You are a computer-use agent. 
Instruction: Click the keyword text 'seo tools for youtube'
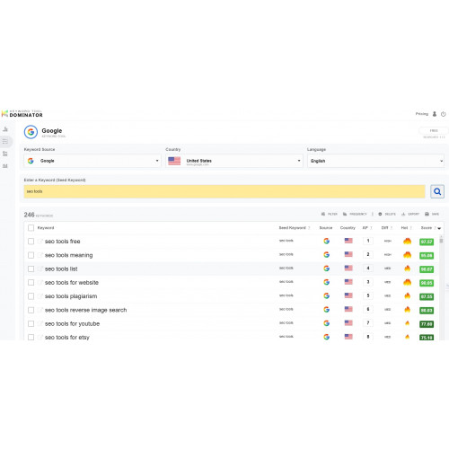pos(72,323)
